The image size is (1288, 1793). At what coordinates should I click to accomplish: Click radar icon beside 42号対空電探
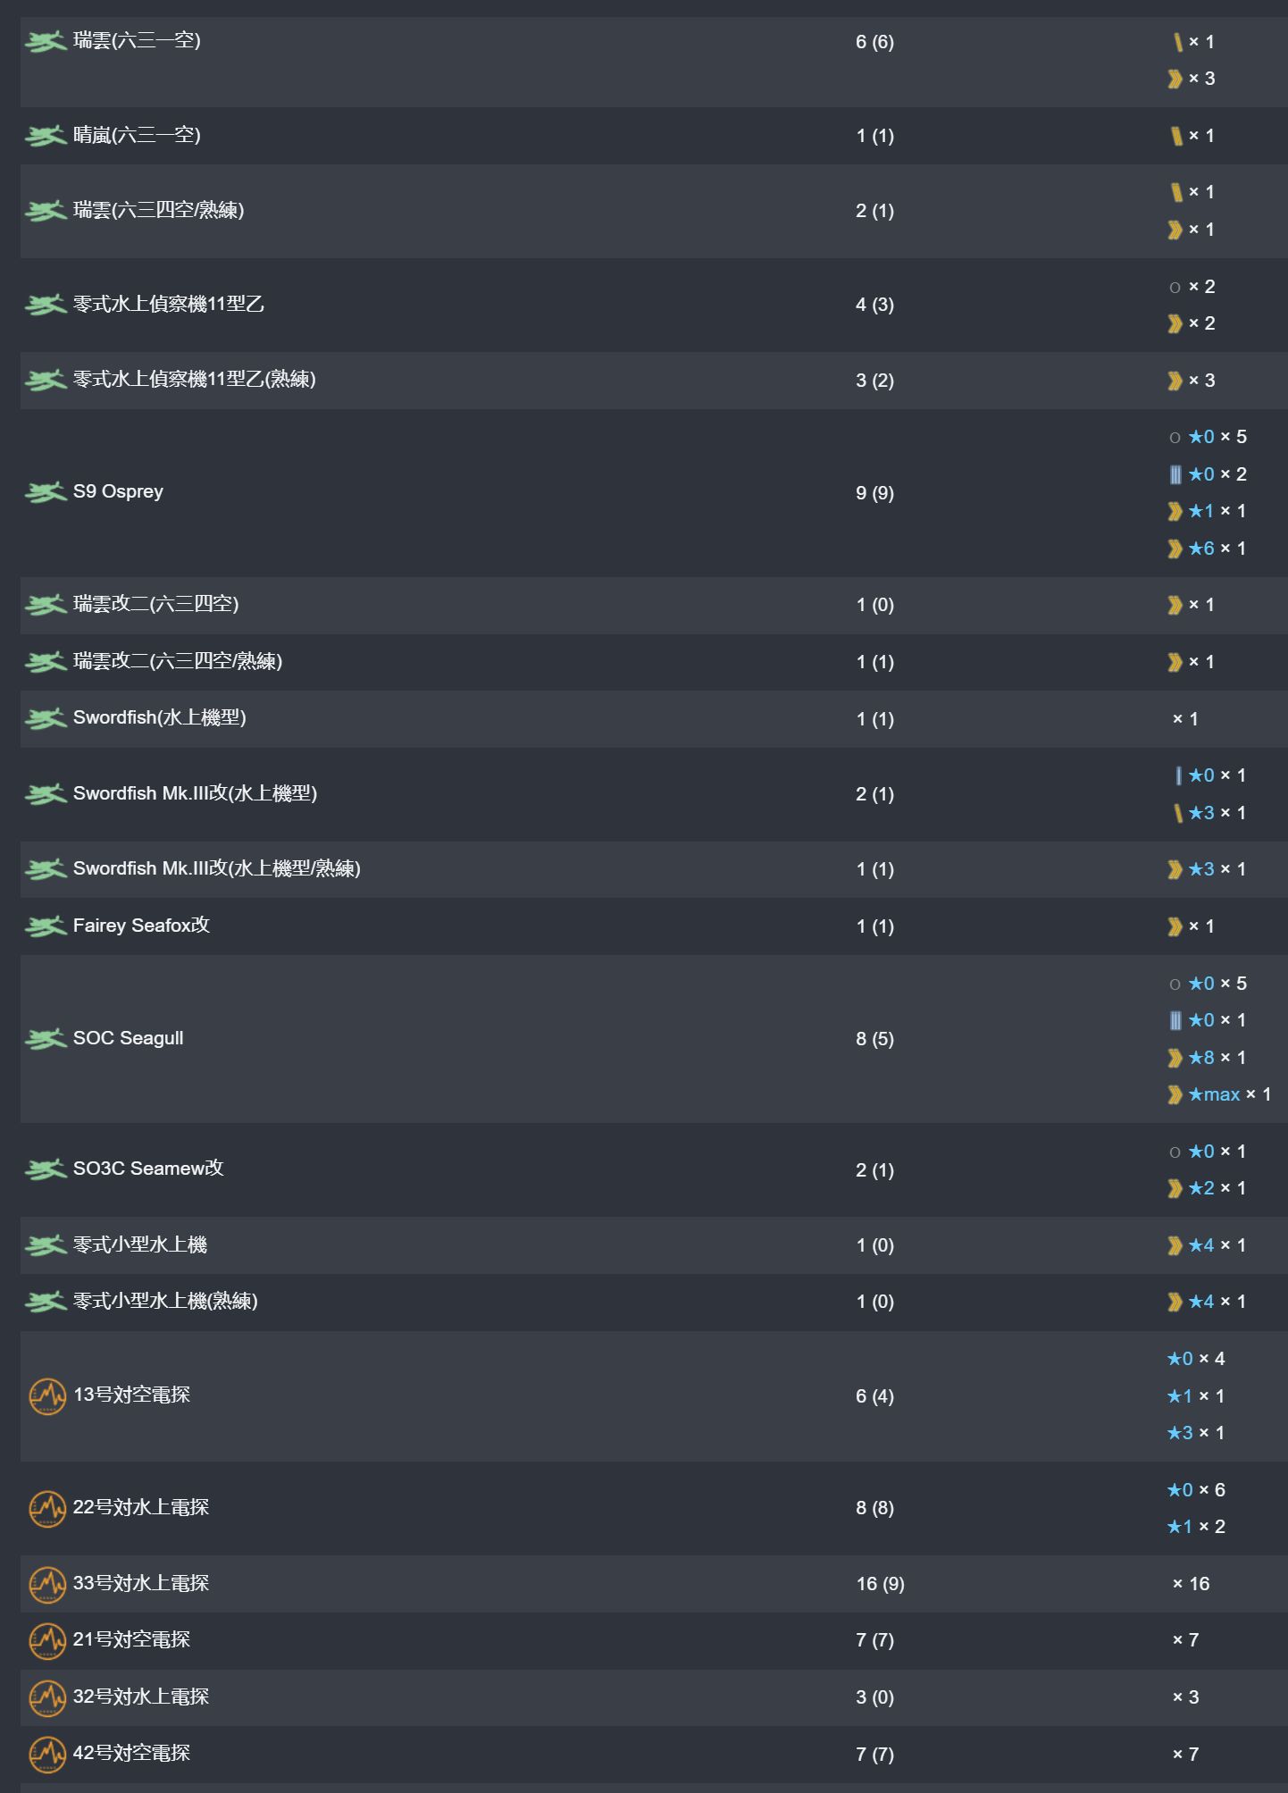[x=47, y=1755]
